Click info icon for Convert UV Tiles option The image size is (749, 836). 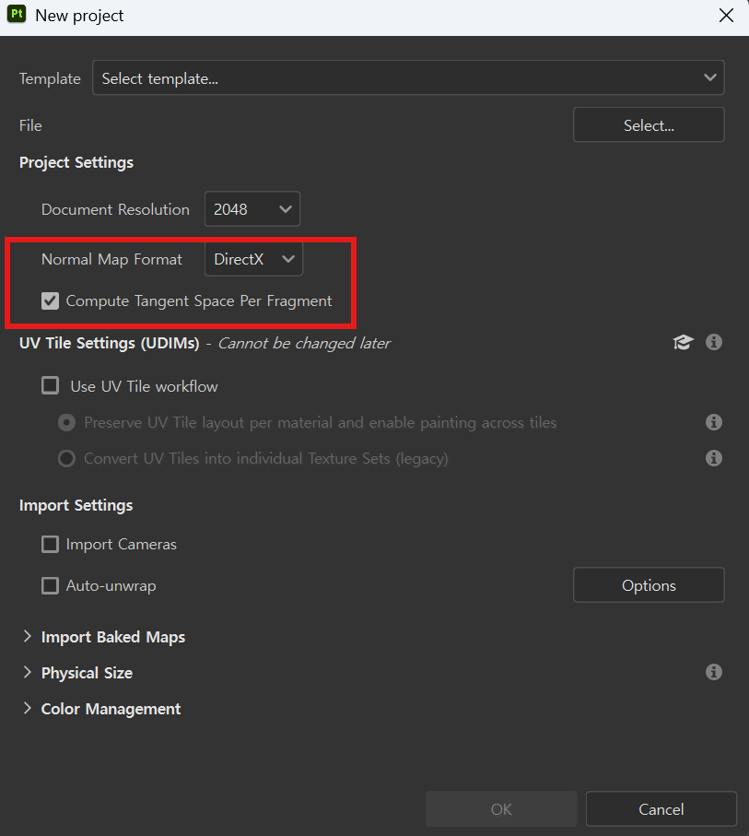click(x=713, y=457)
